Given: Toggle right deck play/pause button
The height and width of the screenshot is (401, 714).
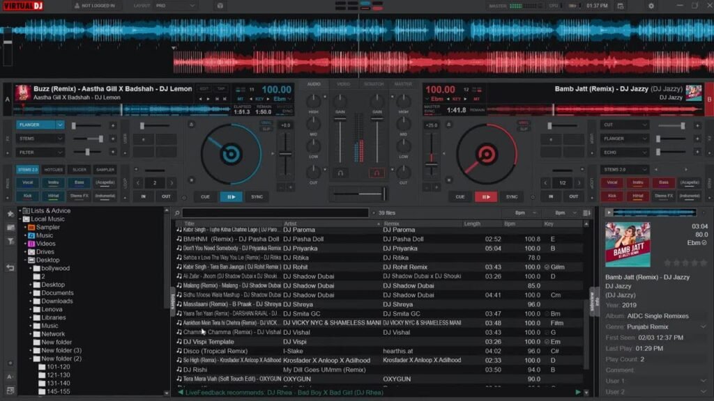Looking at the screenshot, I should click(486, 197).
